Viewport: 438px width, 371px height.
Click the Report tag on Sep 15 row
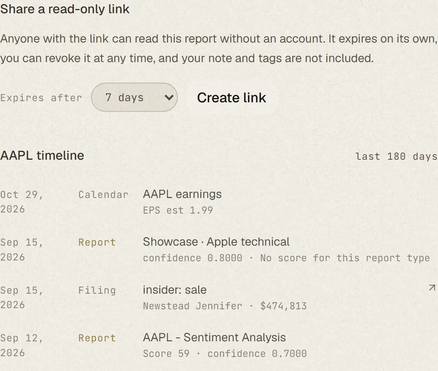(x=97, y=243)
